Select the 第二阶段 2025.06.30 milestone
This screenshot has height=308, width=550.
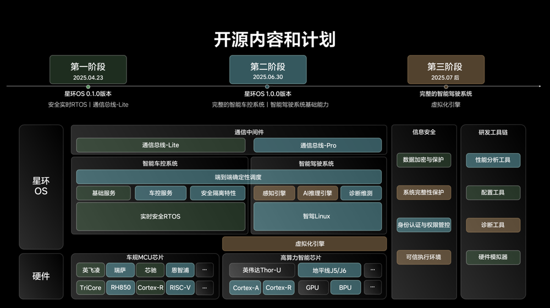tap(267, 70)
